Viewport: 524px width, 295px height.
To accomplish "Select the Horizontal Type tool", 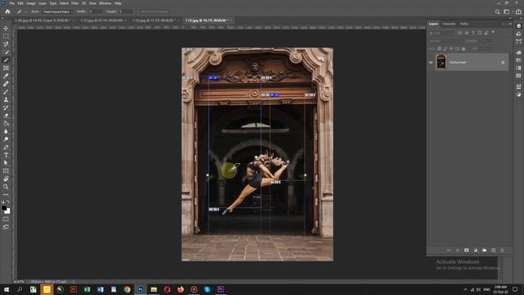I will pyautogui.click(x=6, y=155).
